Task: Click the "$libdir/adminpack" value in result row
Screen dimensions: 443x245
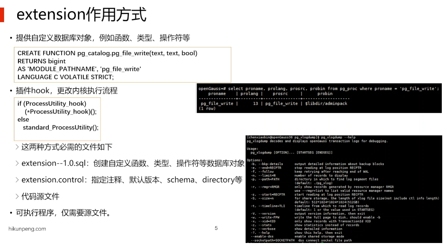Action: click(326, 104)
